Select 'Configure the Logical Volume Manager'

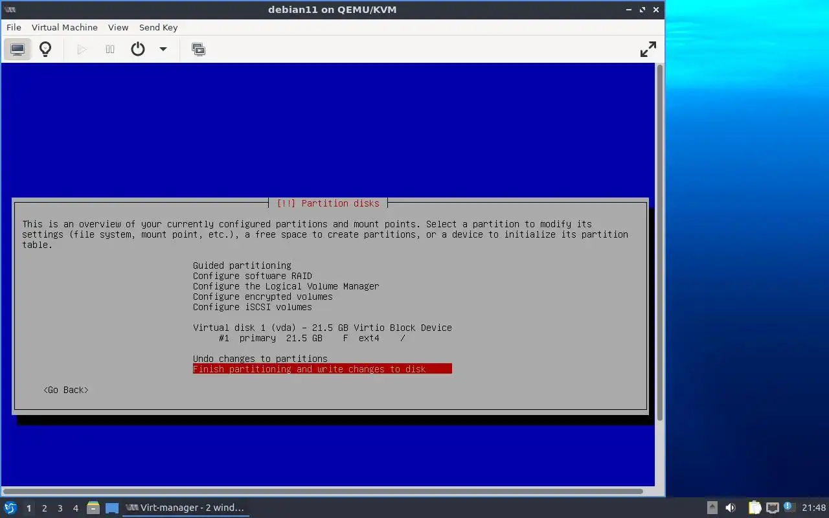click(x=286, y=286)
